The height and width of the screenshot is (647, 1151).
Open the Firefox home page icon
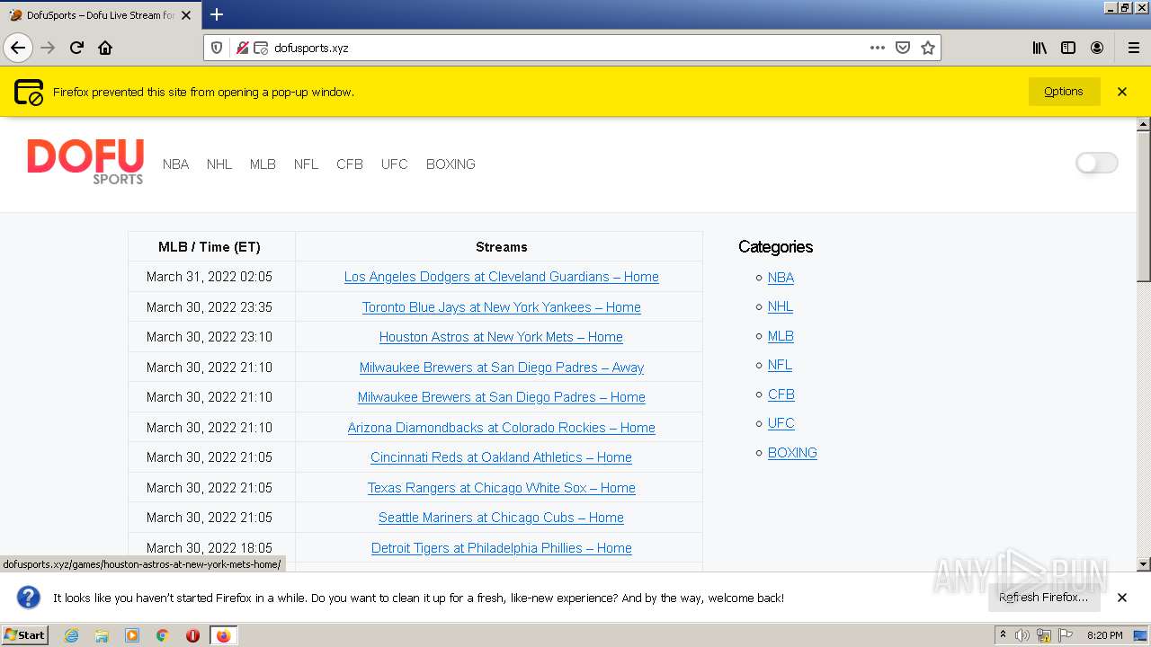105,48
